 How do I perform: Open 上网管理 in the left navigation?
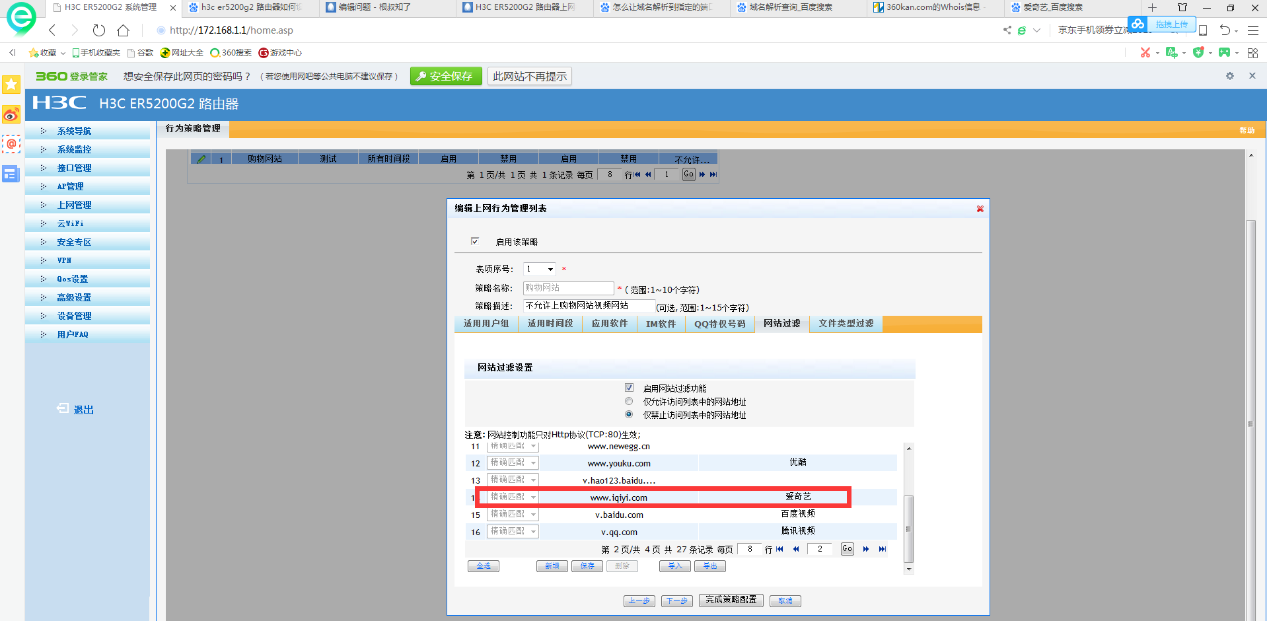coord(74,205)
